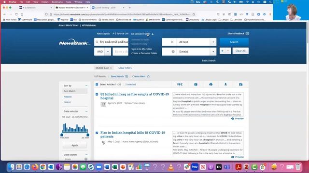Open new browser tab with plus icon
309x173 pixels.
tap(130, 8)
